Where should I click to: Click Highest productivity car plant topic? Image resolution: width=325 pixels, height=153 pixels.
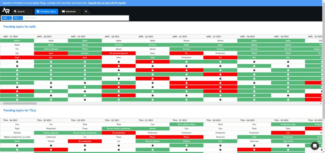pyautogui.click(x=17, y=137)
